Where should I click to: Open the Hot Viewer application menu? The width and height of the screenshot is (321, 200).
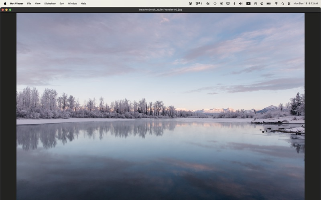[16, 4]
